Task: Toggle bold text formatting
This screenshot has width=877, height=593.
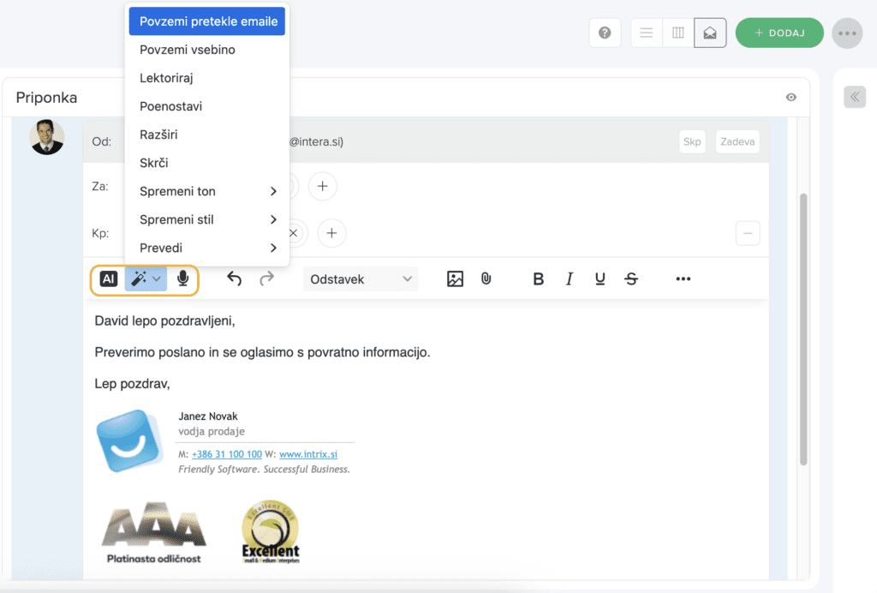Action: (x=539, y=279)
